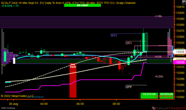Click the +0.25% level label
The height and width of the screenshot is (110, 186).
pos(159,77)
